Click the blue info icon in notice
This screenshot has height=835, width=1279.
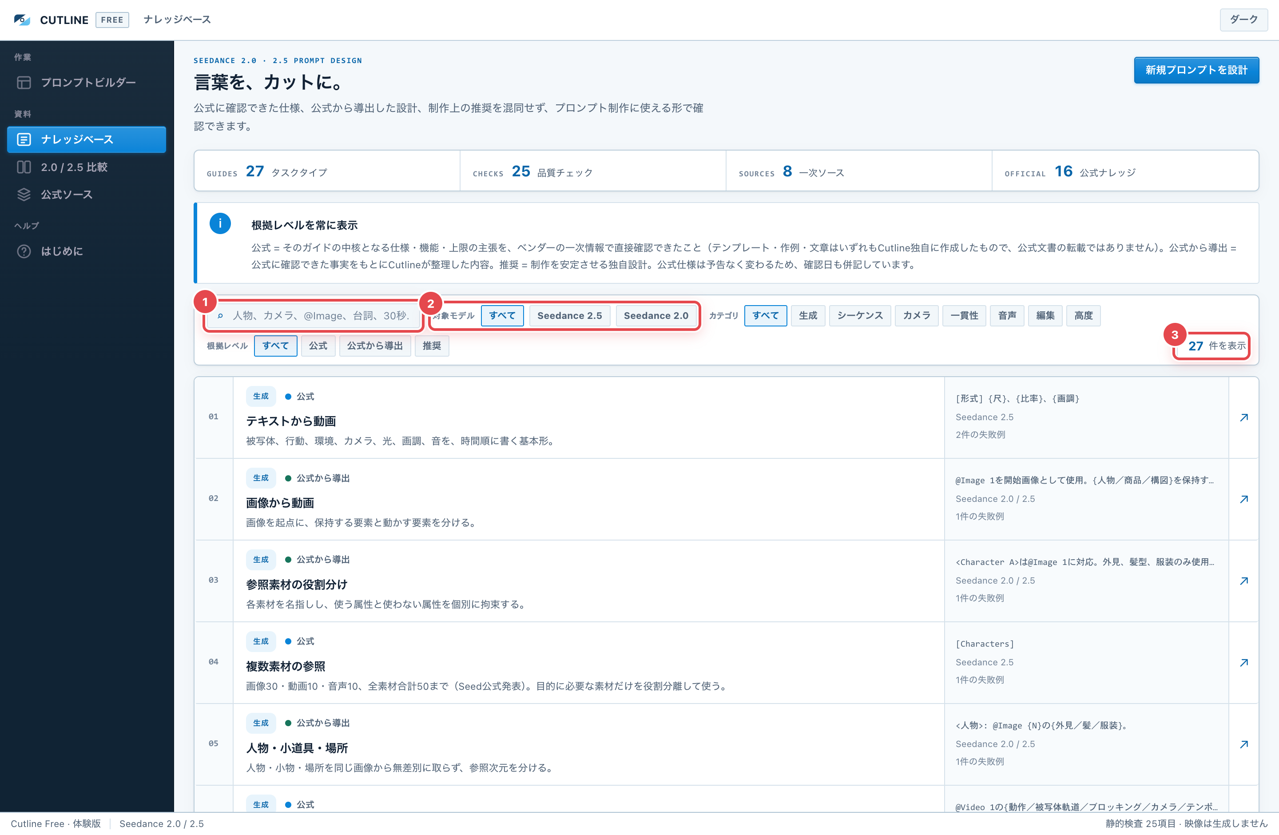(220, 223)
